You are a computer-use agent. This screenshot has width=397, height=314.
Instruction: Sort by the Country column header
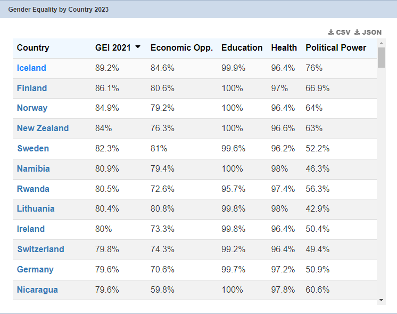click(x=33, y=47)
